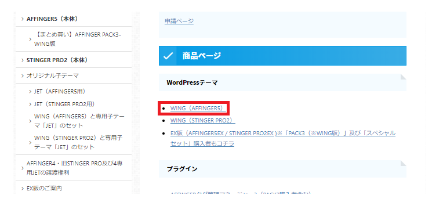Screen dimensions: 443x213
Task: Select AFFINGER5（本体）in the sidebar
Action: pos(52,19)
